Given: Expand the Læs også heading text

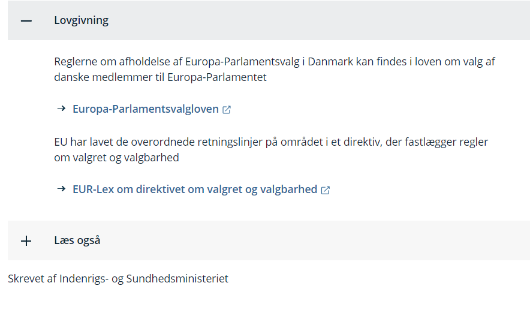Looking at the screenshot, I should coord(77,240).
